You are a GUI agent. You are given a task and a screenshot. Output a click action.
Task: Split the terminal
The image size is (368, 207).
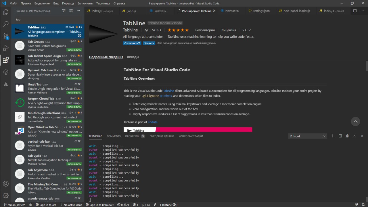(340, 136)
